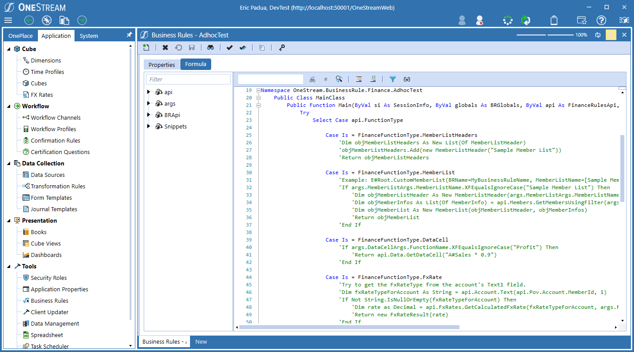Screen dimensions: 634x352
Task: Click the green forward navigation arrow
Action: click(82, 20)
